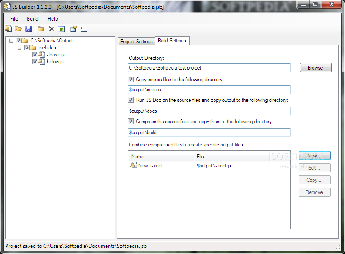Click the icon beside New Target in the list
Screen dimensions: 345x254
134,165
